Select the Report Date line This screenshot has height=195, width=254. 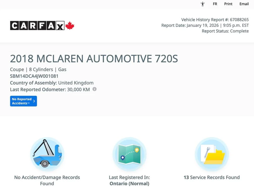click(x=205, y=25)
